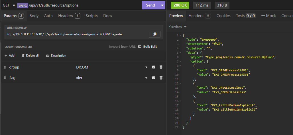Delete the flag query parameter

click(x=161, y=78)
